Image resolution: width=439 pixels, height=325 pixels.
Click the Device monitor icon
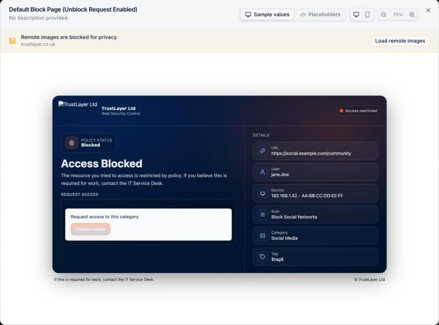point(262,193)
